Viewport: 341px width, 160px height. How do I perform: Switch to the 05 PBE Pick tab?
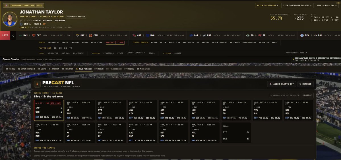click(67, 69)
